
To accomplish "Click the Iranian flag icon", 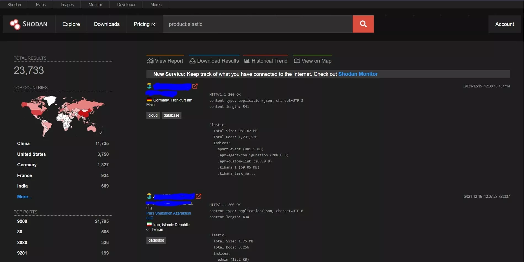I will click(x=149, y=224).
